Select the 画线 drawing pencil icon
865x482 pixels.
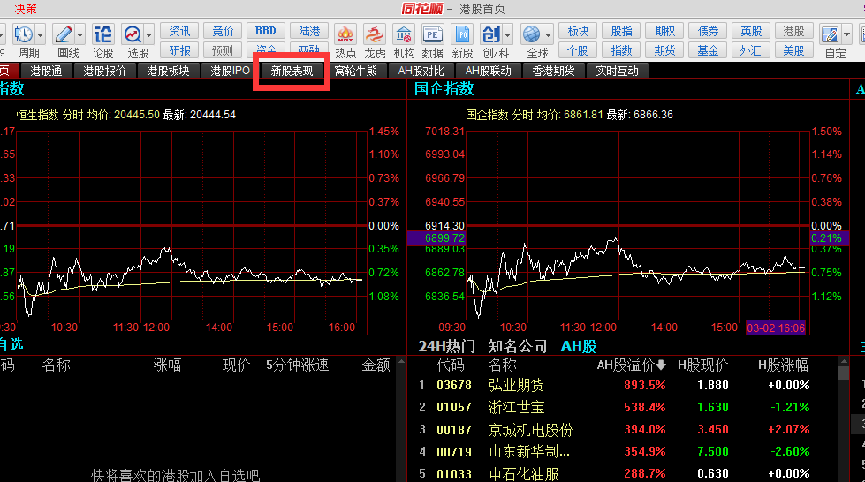(64, 34)
